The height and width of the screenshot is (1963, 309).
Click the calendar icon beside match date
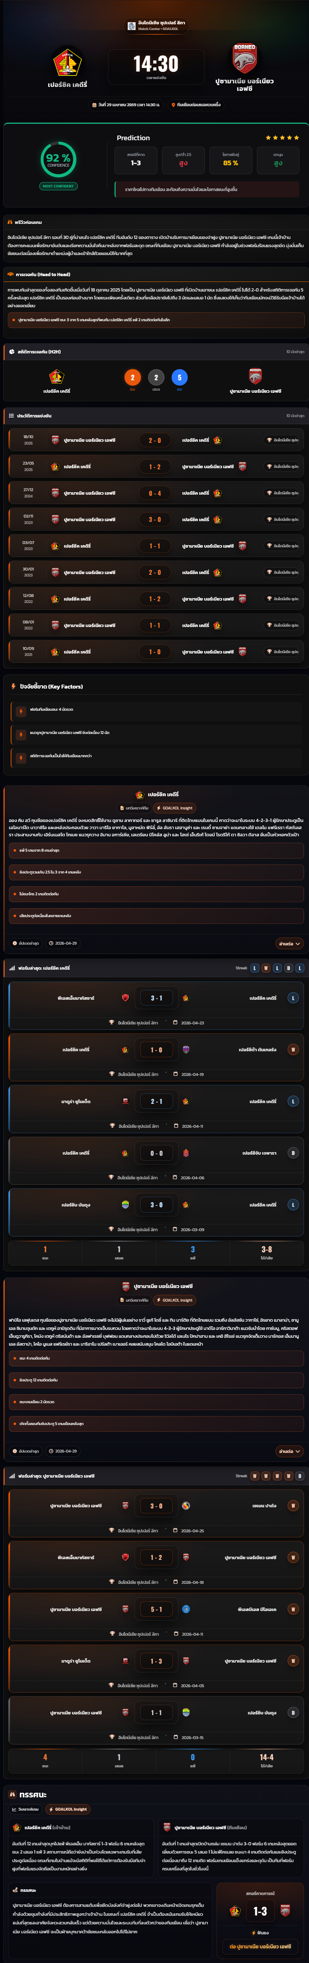click(93, 104)
